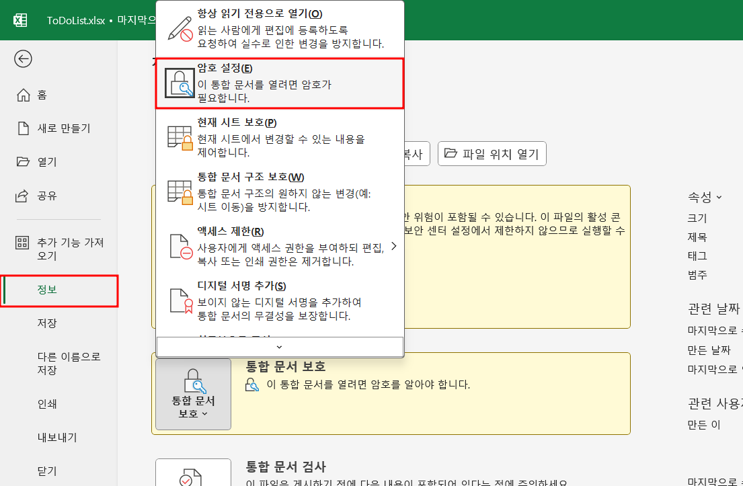
Task: Click the 액세스 제한 restricted document icon
Action: 179,245
